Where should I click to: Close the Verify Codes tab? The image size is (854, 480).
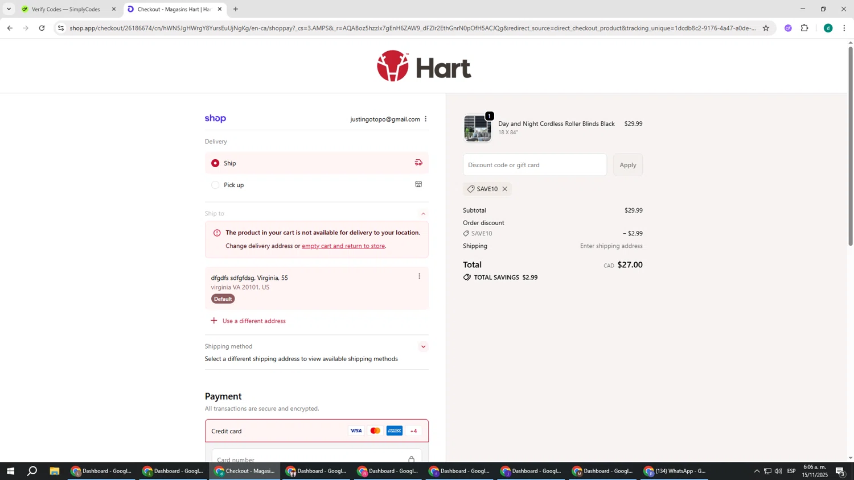[x=113, y=9]
